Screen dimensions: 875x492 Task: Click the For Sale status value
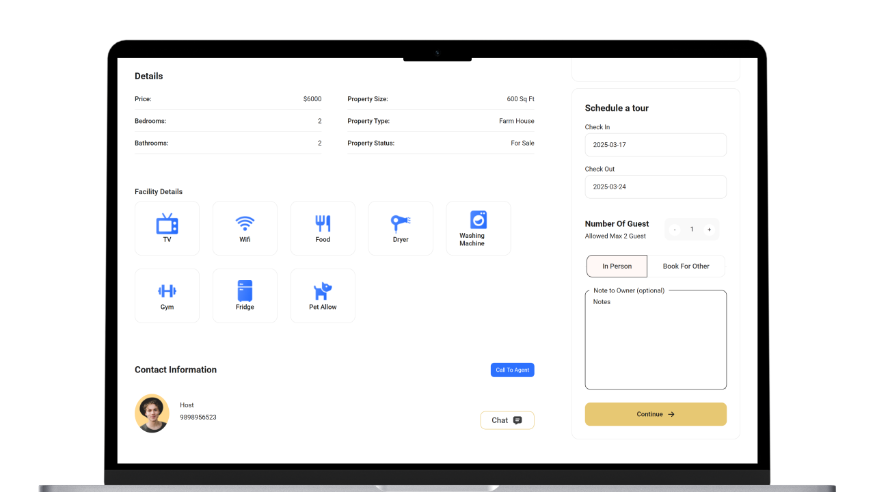pyautogui.click(x=523, y=143)
